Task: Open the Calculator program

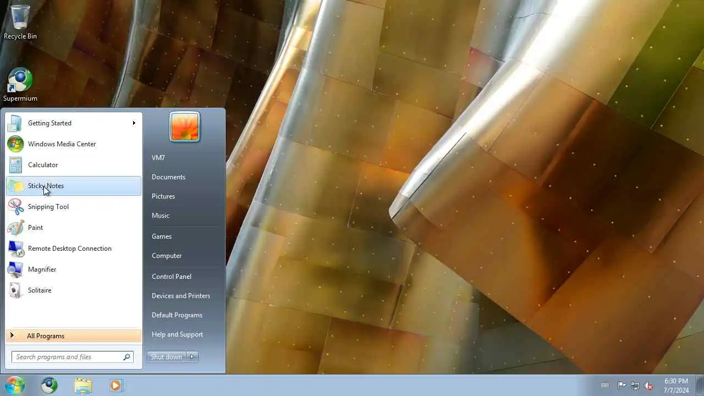Action: click(x=74, y=165)
